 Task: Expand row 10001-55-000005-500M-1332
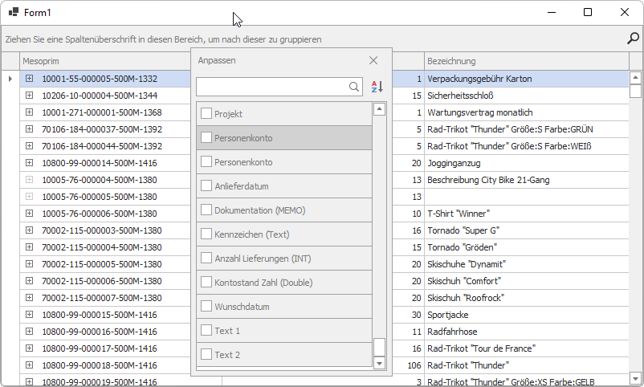(x=29, y=78)
